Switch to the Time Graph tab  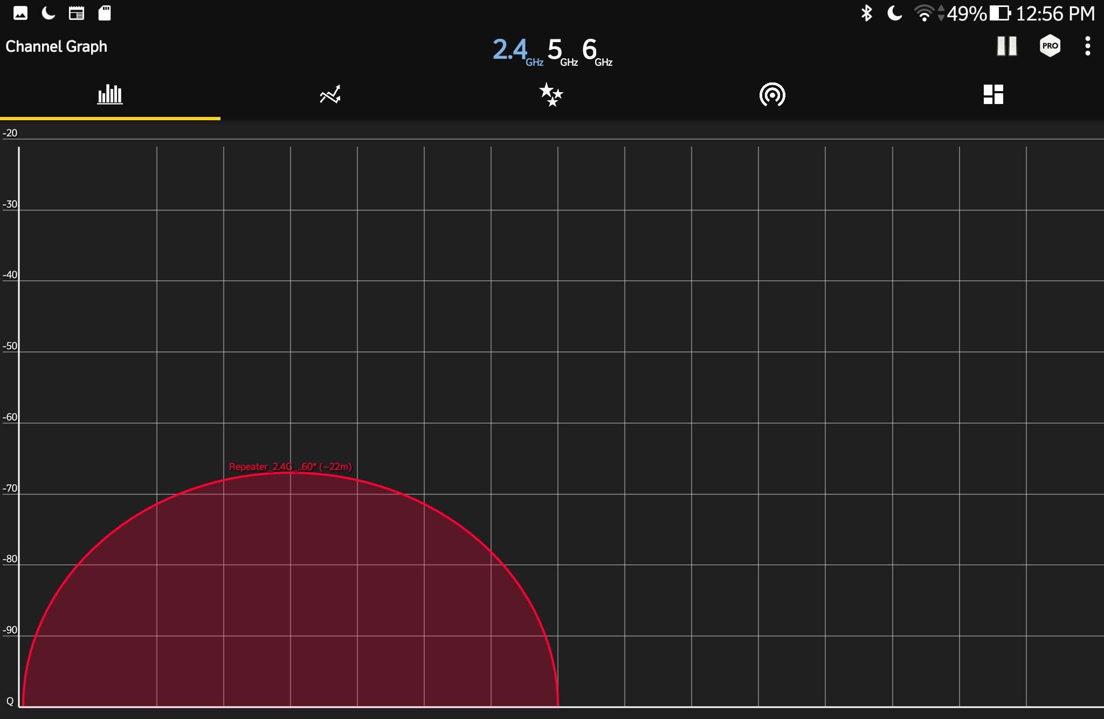pos(330,95)
